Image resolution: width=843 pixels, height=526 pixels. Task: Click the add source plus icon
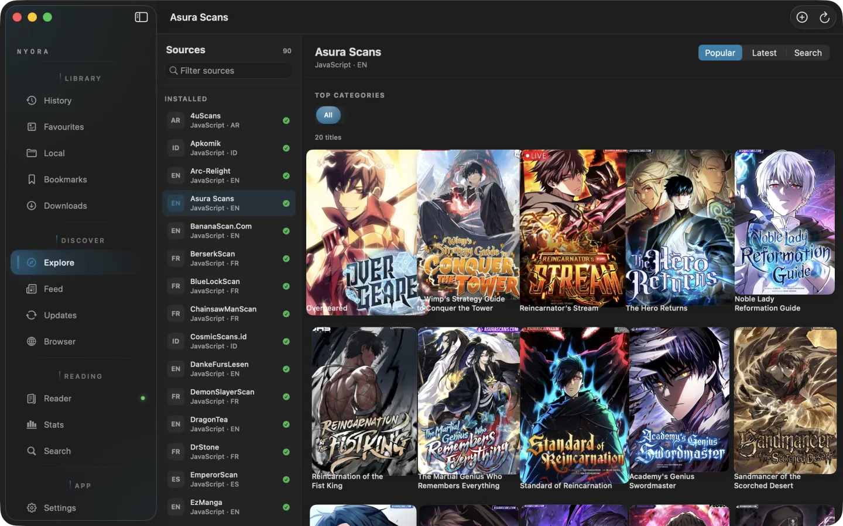pyautogui.click(x=802, y=18)
